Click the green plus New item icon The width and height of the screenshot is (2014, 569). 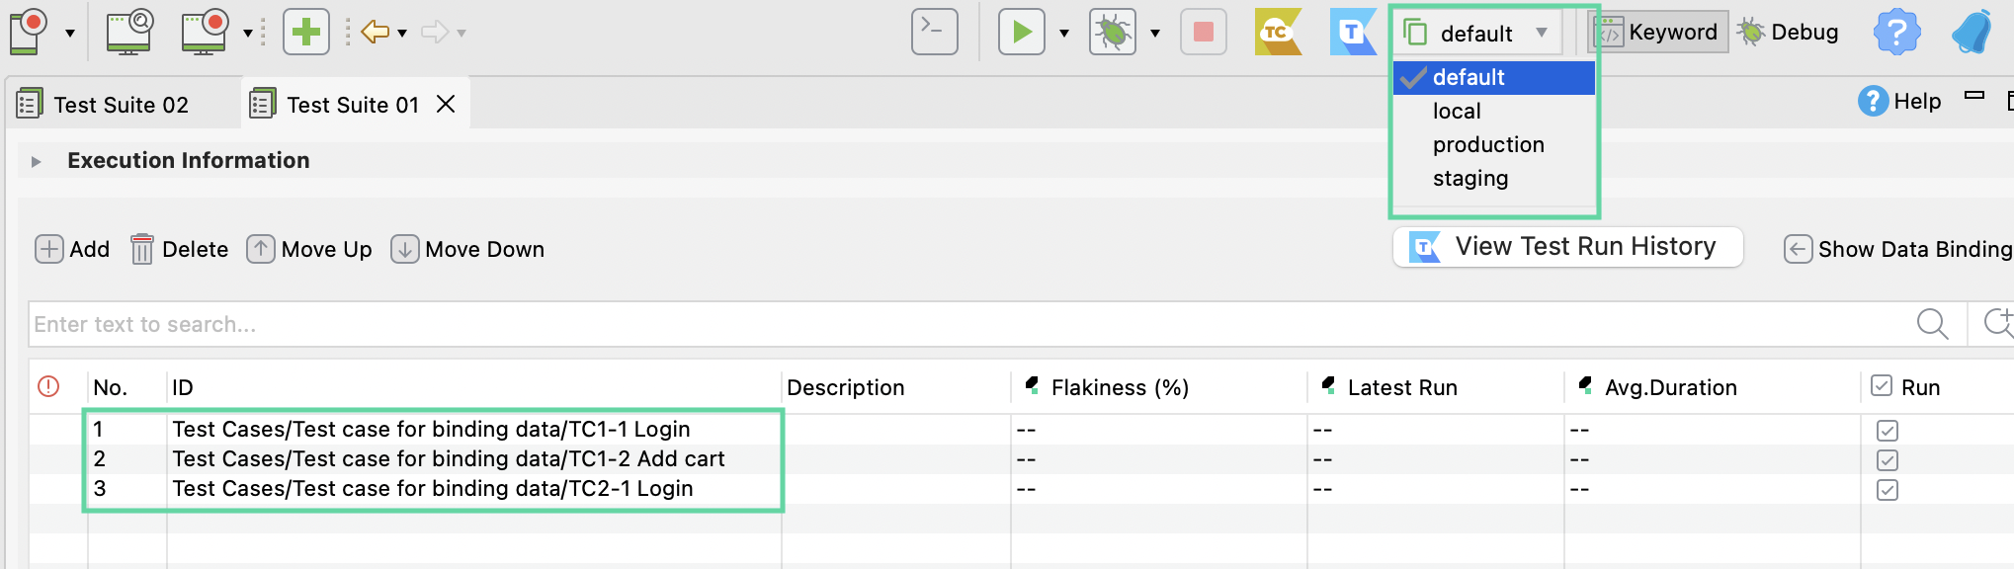click(306, 33)
